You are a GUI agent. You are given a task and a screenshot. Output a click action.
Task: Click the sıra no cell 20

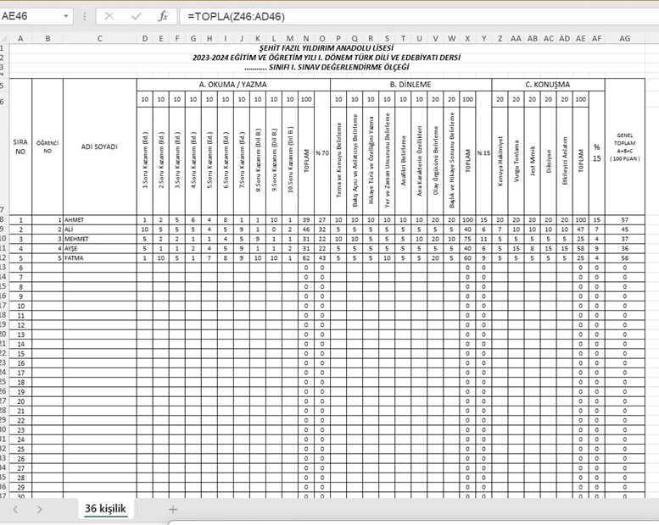(x=20, y=401)
